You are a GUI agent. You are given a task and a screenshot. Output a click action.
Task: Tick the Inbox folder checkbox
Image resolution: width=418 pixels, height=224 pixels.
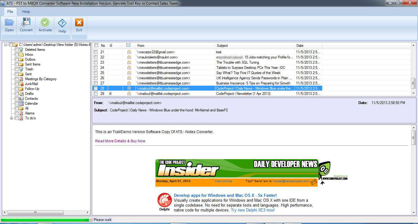click(17, 54)
